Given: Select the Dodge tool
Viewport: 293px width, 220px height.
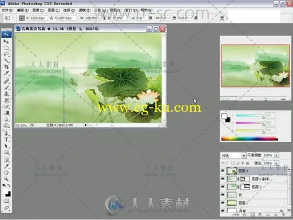Looking at the screenshot, I should (6, 125).
